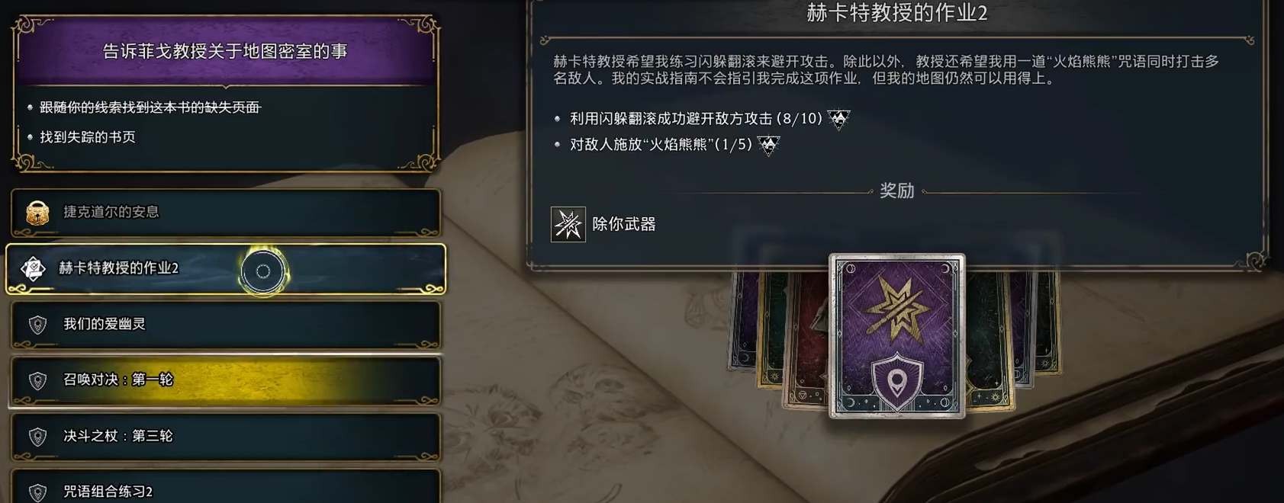Click the tracking icon after 火焰熊熊 objective (1/5)

pos(768,145)
